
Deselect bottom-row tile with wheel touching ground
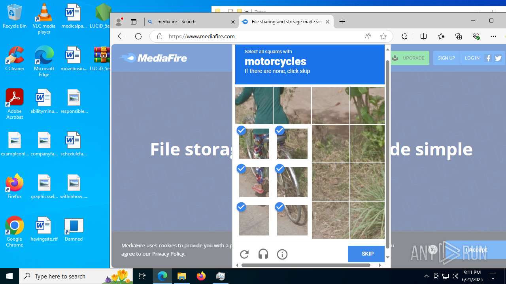click(x=292, y=220)
